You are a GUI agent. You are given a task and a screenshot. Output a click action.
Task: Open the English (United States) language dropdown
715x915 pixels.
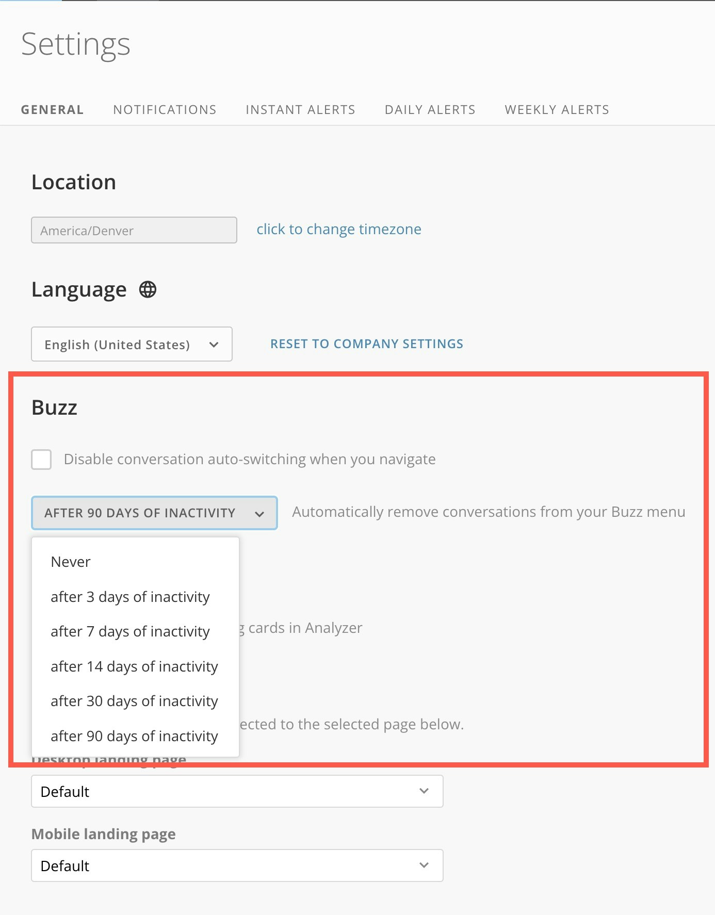(132, 344)
